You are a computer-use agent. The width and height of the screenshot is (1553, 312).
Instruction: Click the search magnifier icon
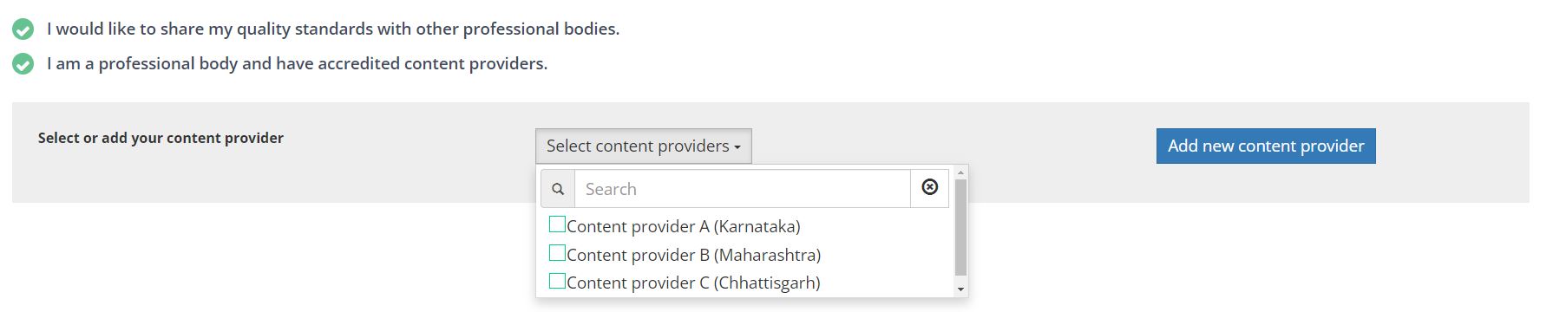[558, 189]
